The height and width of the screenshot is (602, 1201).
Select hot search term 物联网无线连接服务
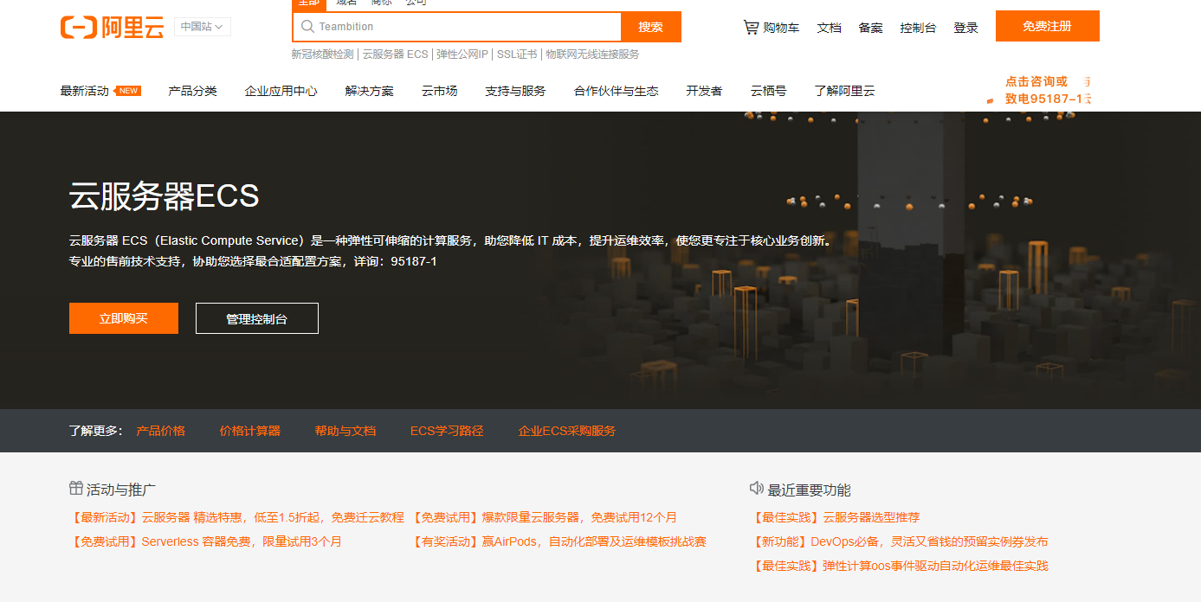pos(592,54)
